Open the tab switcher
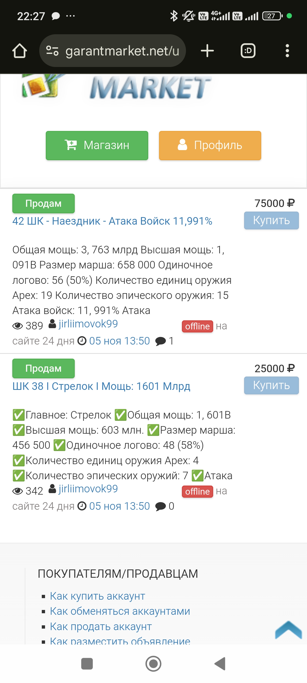The width and height of the screenshot is (307, 683). pos(248,51)
